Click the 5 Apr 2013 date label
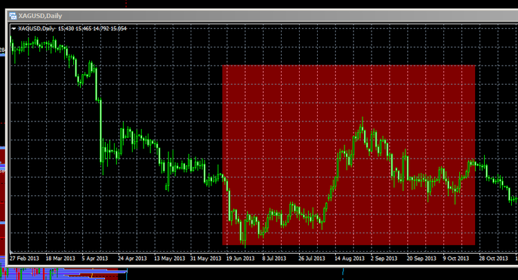Viewport: 518px width, 280px height. click(x=95, y=258)
